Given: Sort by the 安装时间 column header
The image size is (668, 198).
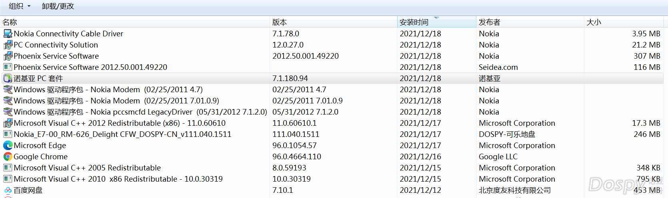Looking at the screenshot, I should (437, 22).
